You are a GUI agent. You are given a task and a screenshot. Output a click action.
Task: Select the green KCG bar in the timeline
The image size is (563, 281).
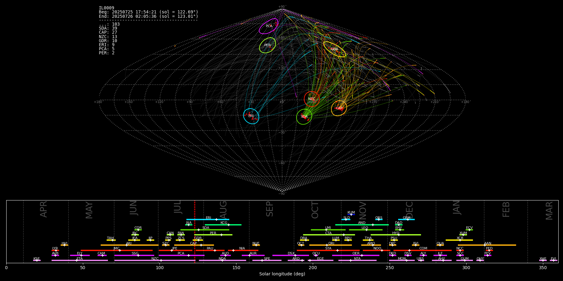pos(223,224)
